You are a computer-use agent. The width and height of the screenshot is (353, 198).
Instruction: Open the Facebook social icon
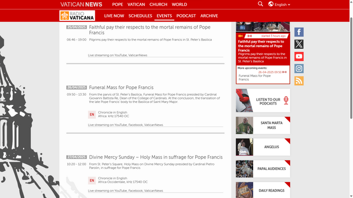tap(299, 32)
